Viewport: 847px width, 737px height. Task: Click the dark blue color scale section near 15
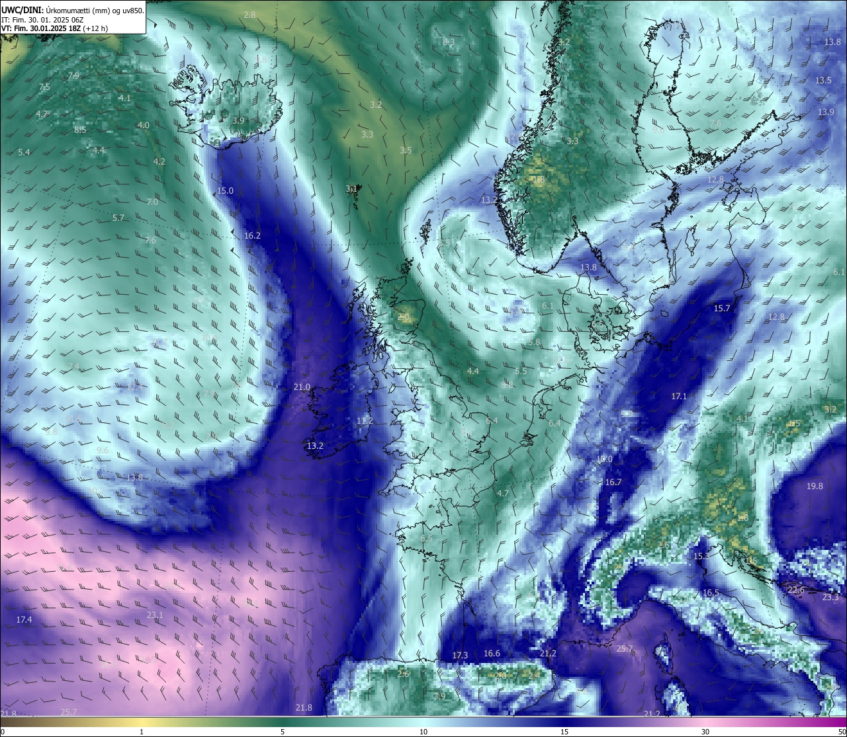[564, 722]
